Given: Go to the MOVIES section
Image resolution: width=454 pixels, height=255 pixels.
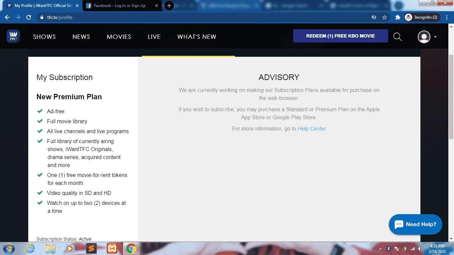Looking at the screenshot, I should tap(119, 37).
